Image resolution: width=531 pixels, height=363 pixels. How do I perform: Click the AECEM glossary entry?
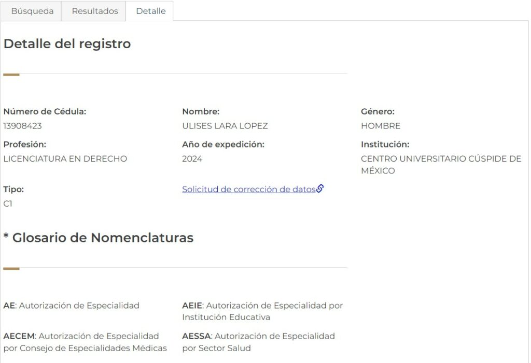click(x=85, y=342)
